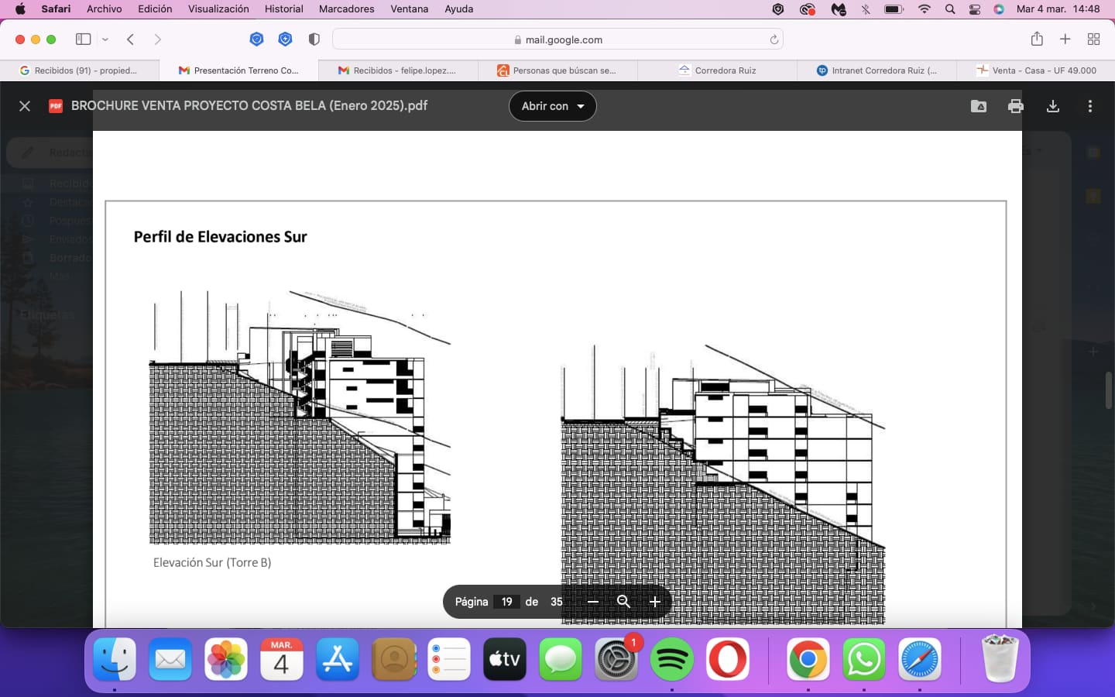The height and width of the screenshot is (697, 1115).
Task: Open the privacy shield icon in toolbar
Action: pyautogui.click(x=314, y=39)
